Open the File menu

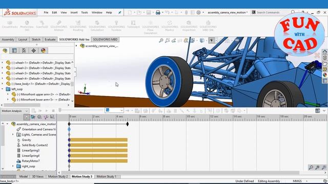point(46,12)
